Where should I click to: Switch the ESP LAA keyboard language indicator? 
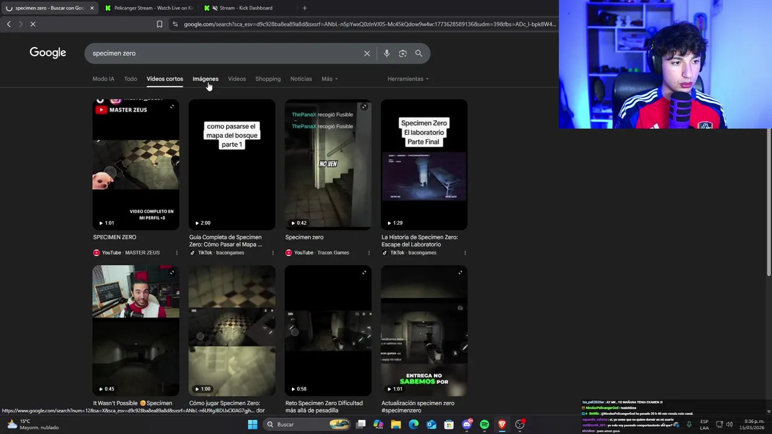tap(704, 424)
